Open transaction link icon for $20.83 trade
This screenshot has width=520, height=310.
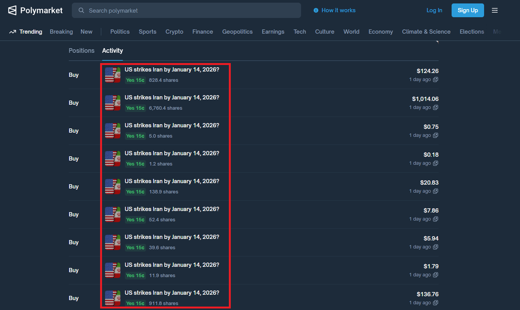coord(436,191)
